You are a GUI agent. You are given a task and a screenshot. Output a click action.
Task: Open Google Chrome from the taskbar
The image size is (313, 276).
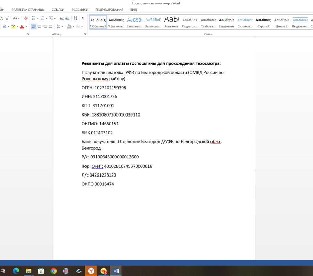tap(53, 271)
